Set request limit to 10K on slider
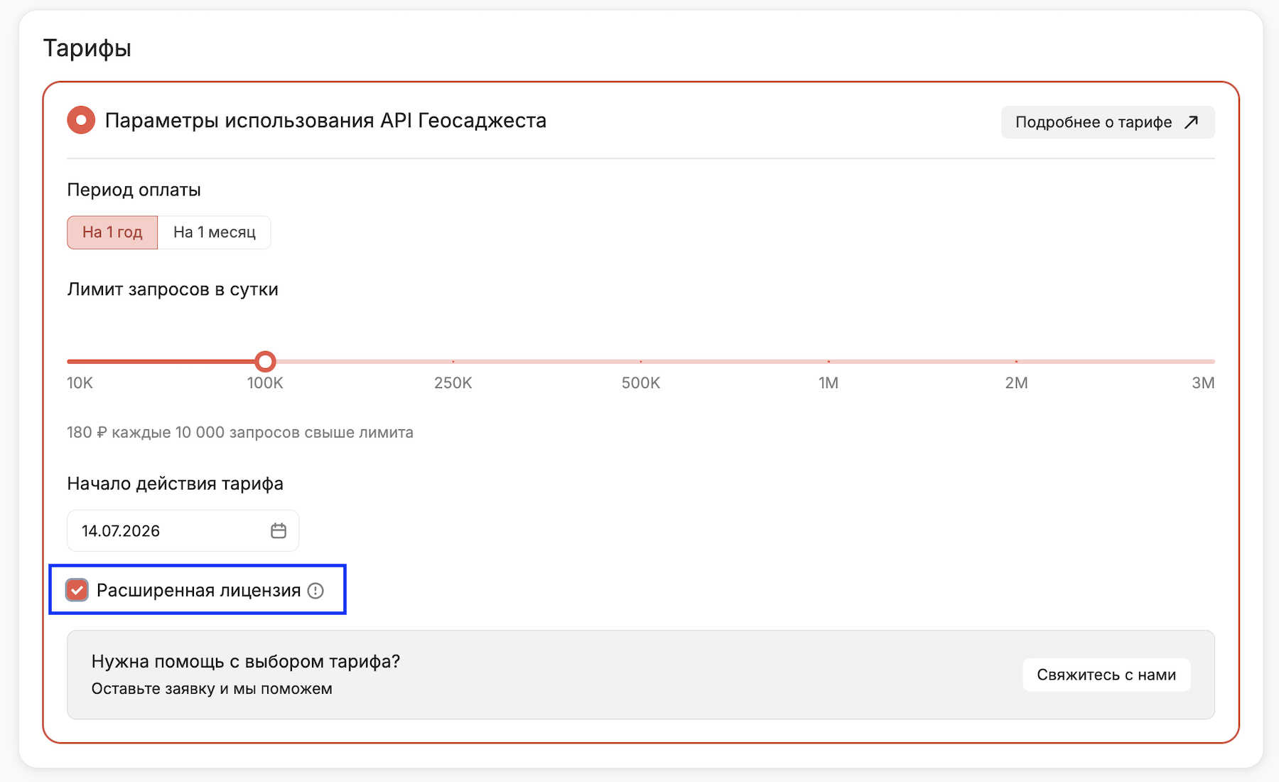1279x782 pixels. (x=70, y=361)
